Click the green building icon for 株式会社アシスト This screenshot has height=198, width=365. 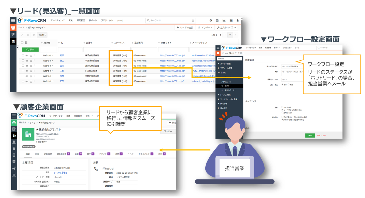(28, 134)
